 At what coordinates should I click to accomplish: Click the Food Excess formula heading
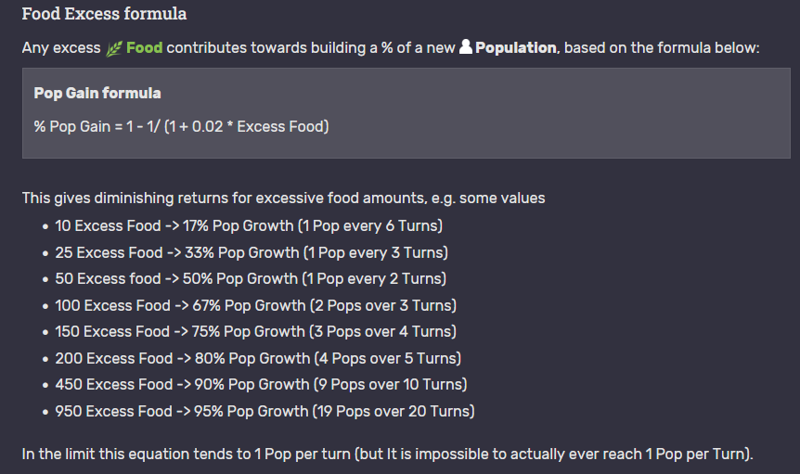tap(104, 14)
